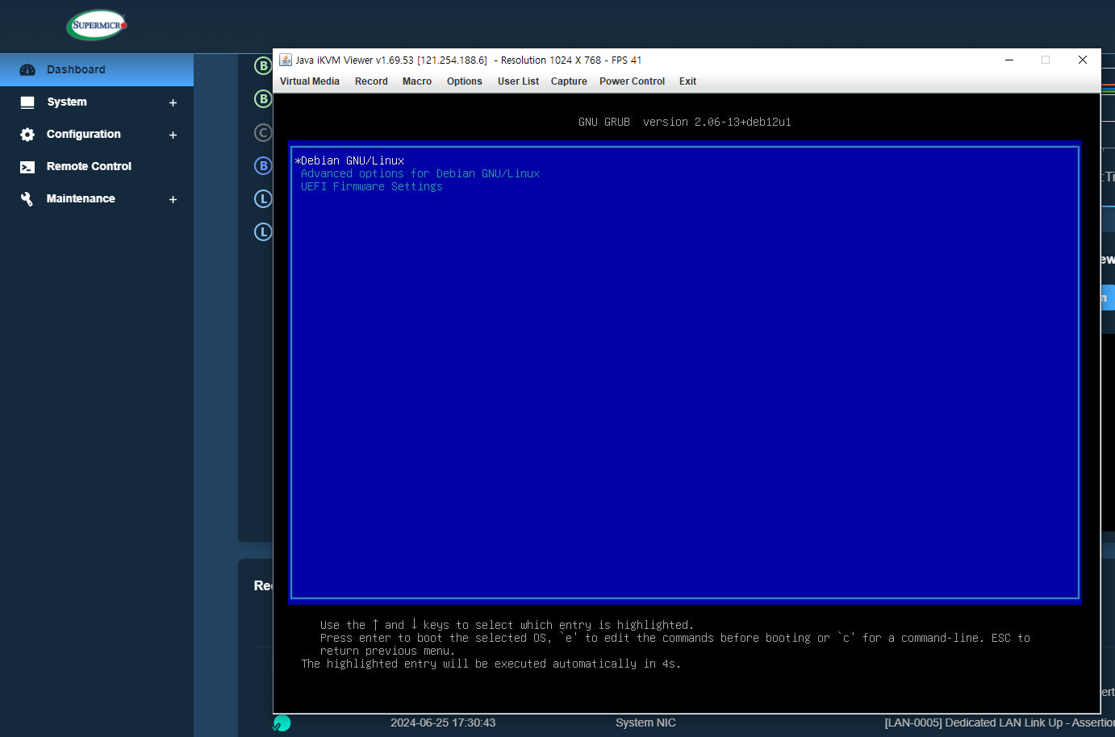1115x737 pixels.
Task: Click the Configuration gear icon
Action: 27,135
